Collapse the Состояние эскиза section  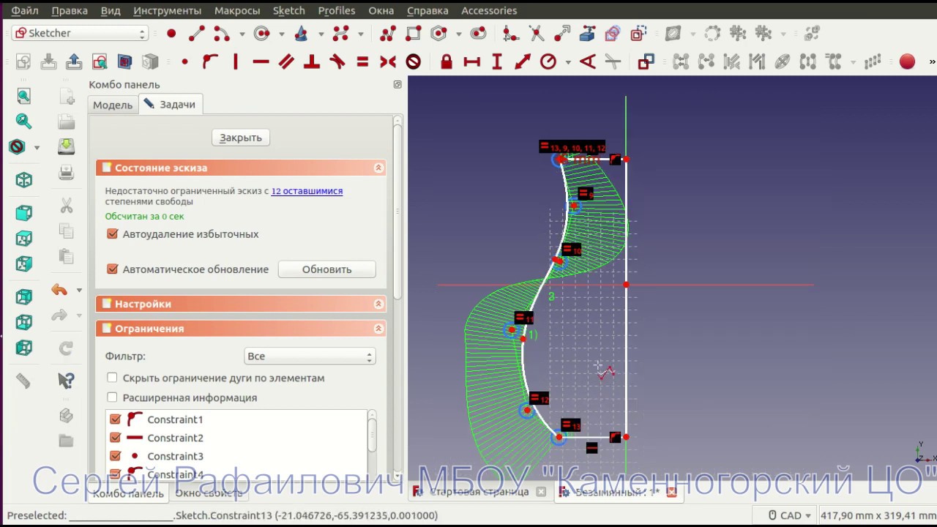pyautogui.click(x=378, y=168)
